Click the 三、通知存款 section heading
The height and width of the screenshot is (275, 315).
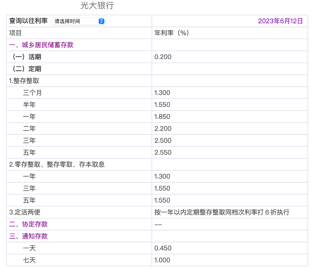[x=28, y=236]
